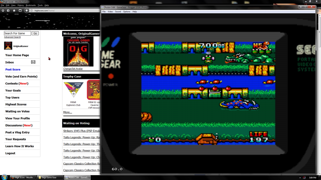Click the Advanced Search link
The image size is (321, 180).
click(x=12, y=37)
